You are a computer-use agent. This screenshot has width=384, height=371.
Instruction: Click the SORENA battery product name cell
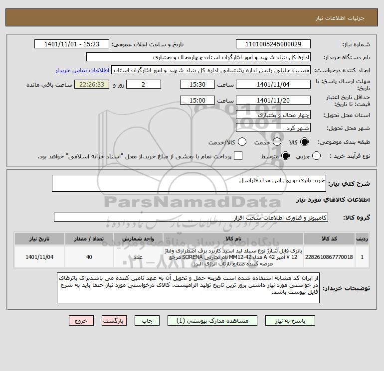[233, 257]
